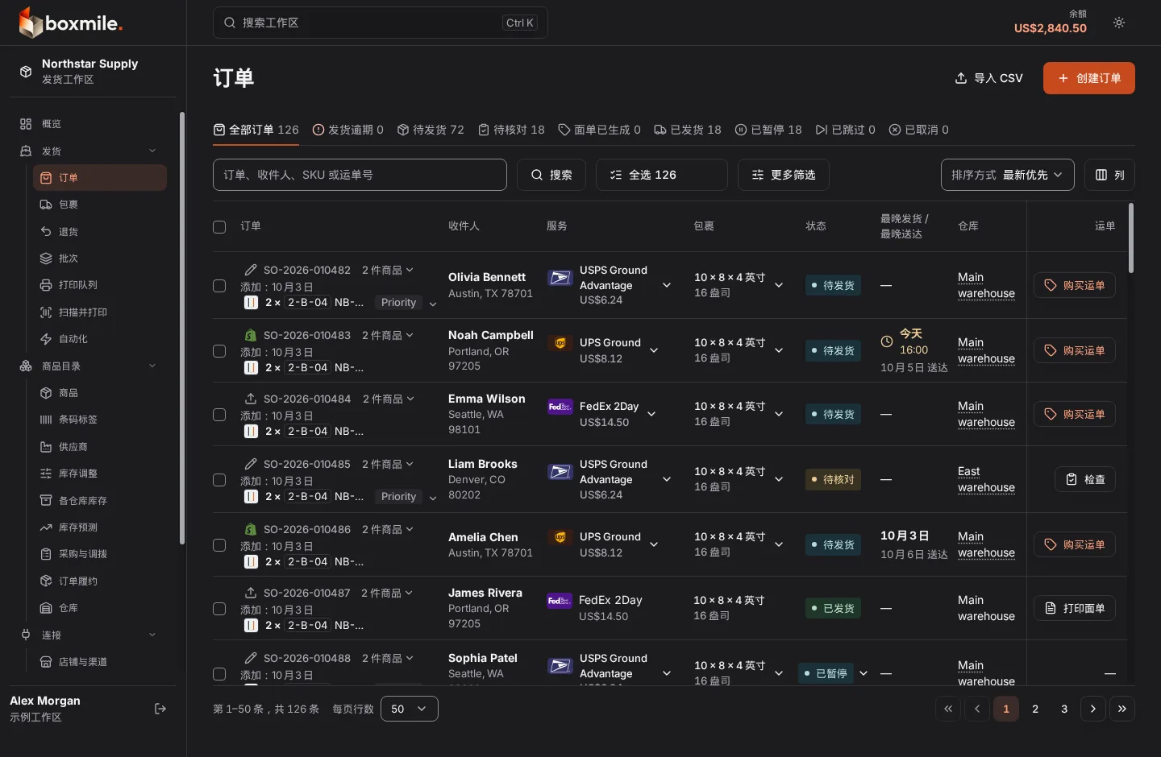The width and height of the screenshot is (1161, 757).
Task: Open 供应商 suppliers in sidebar
Action: [x=100, y=447]
